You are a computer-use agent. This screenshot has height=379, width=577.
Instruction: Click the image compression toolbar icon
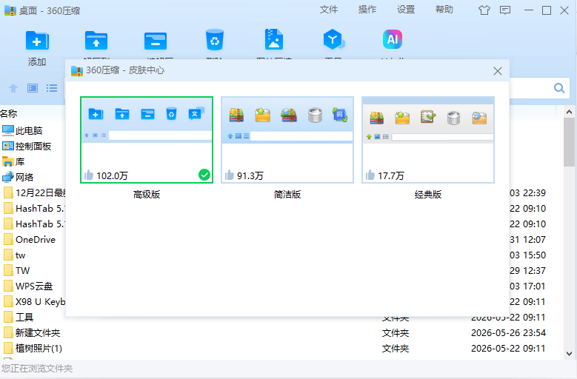pos(274,39)
